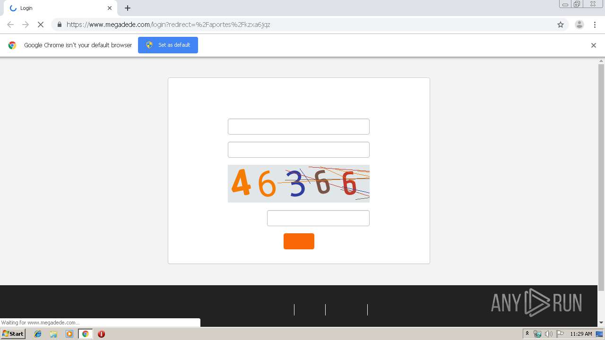Dismiss the default browser infobar
Viewport: 605px width, 340px height.
[x=594, y=45]
